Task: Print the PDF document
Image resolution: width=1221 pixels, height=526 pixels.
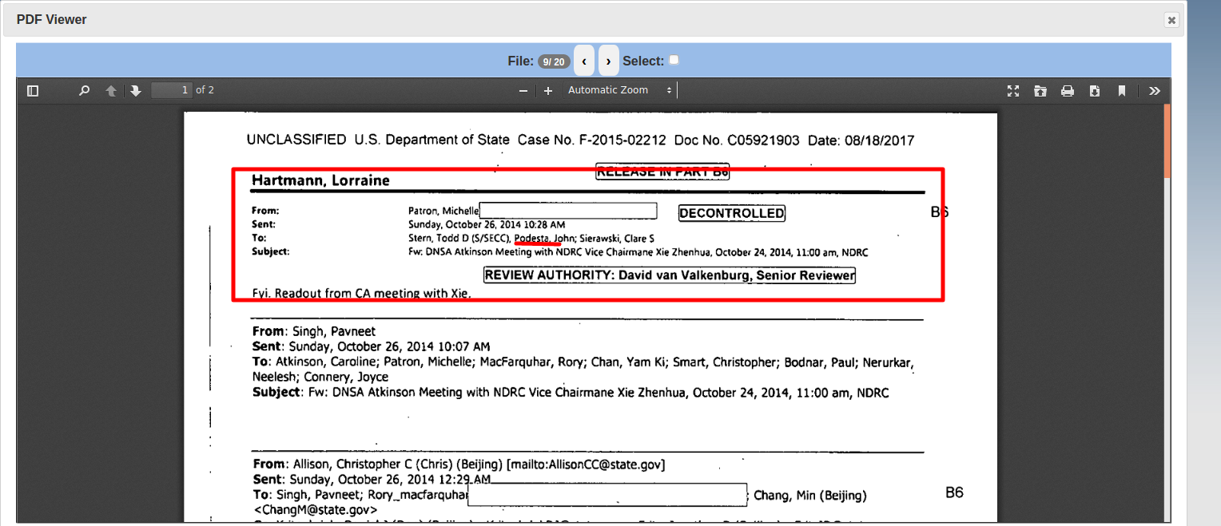Action: (1068, 91)
